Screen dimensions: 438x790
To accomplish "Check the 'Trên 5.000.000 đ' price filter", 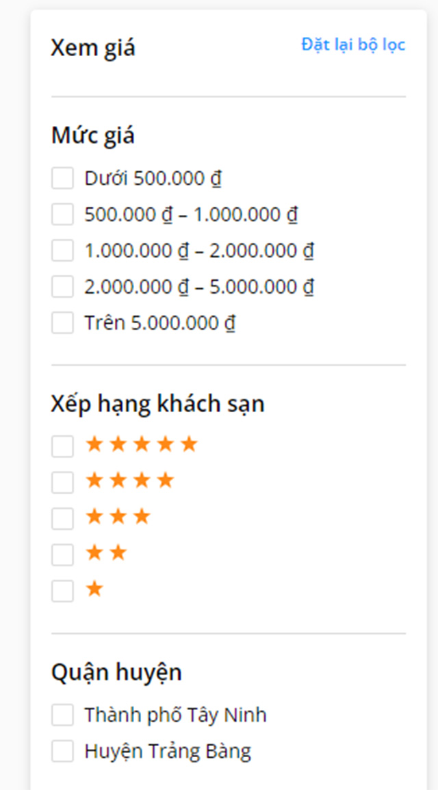I will (62, 322).
